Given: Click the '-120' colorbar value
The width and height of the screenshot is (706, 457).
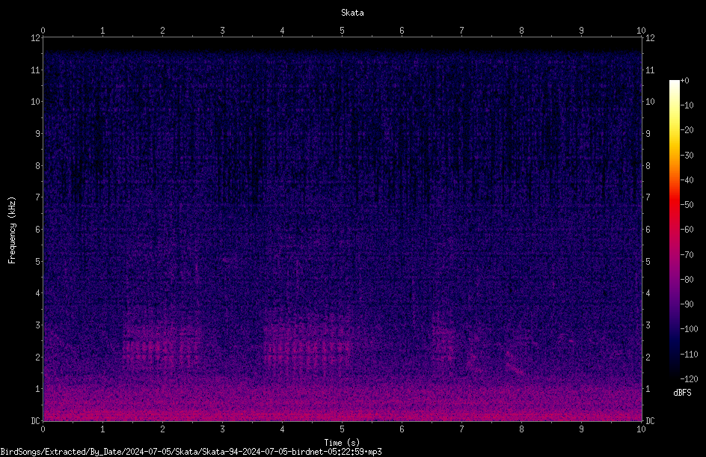Looking at the screenshot, I should point(689,378).
